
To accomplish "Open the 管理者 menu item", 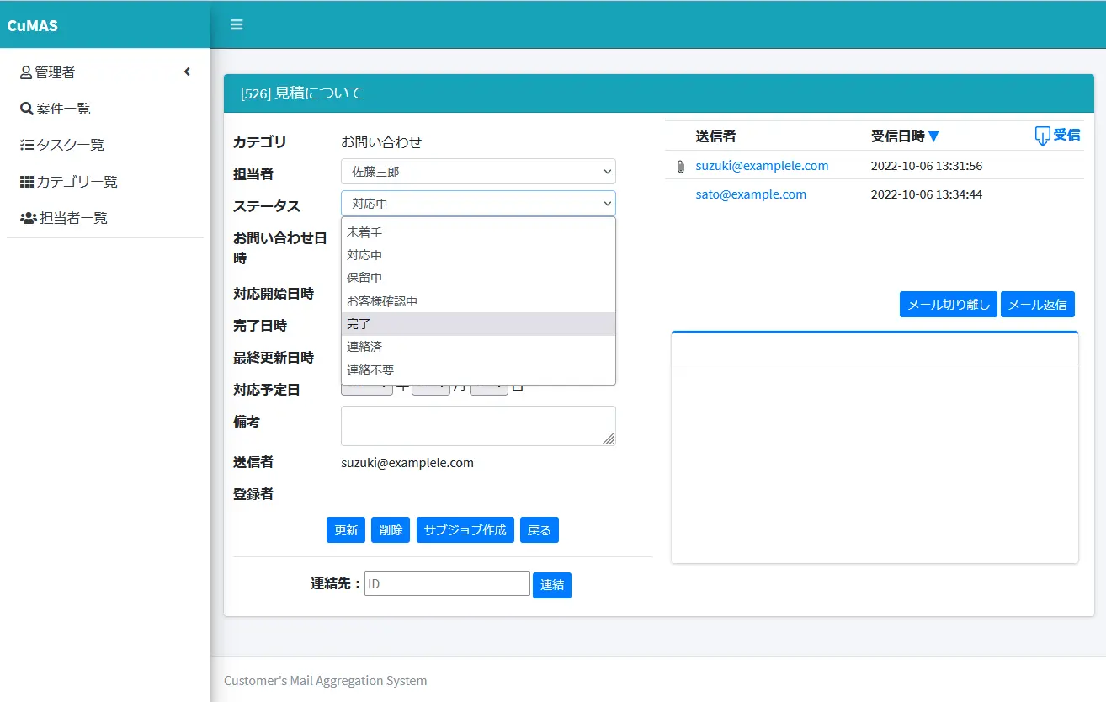I will [105, 72].
